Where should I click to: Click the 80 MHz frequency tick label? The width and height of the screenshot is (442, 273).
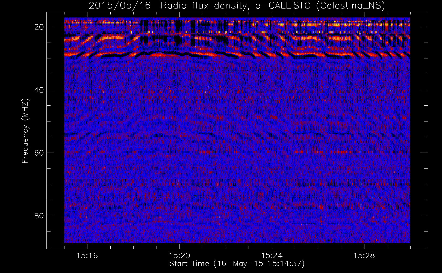pos(40,216)
